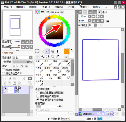Select the zoom magnifier tool
Image resolution: width=126 pixels, height=122 pixels.
[42, 56]
